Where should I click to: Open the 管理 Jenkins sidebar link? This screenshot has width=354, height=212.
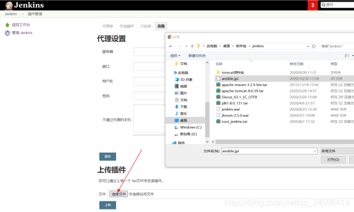coord(22,33)
